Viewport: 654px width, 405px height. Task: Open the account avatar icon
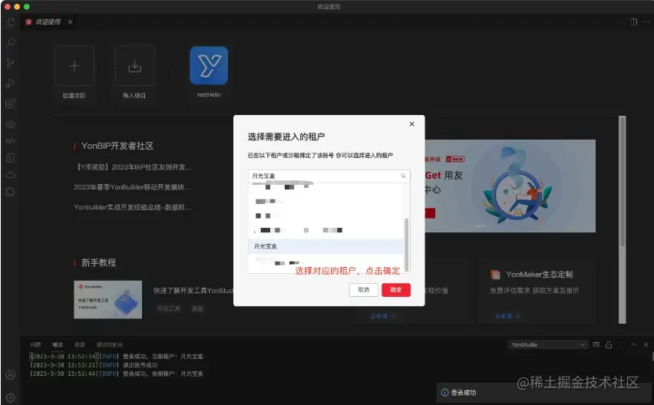point(11,375)
